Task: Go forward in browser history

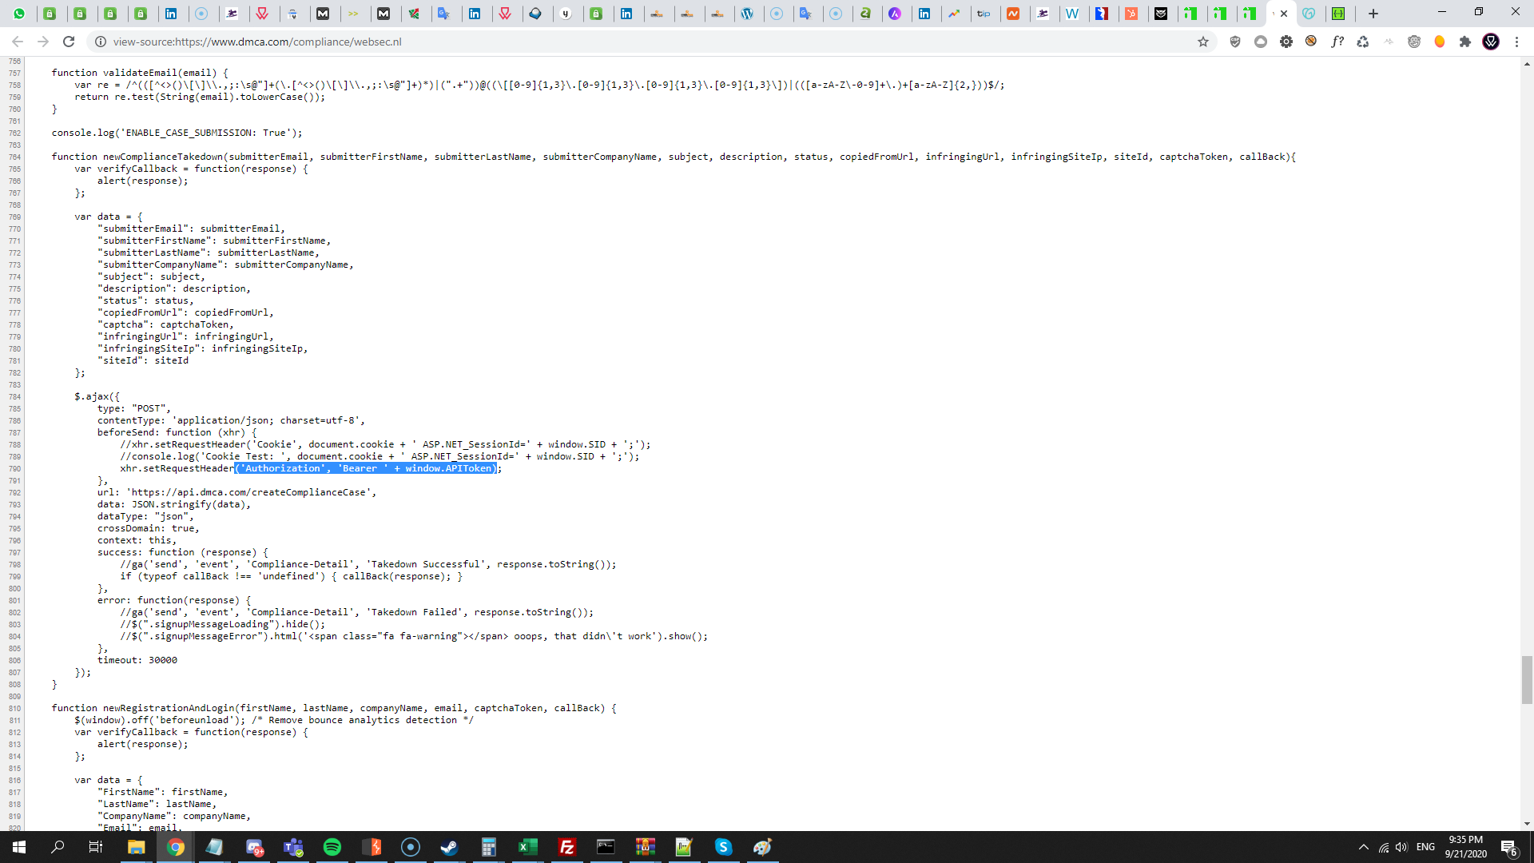Action: tap(43, 42)
